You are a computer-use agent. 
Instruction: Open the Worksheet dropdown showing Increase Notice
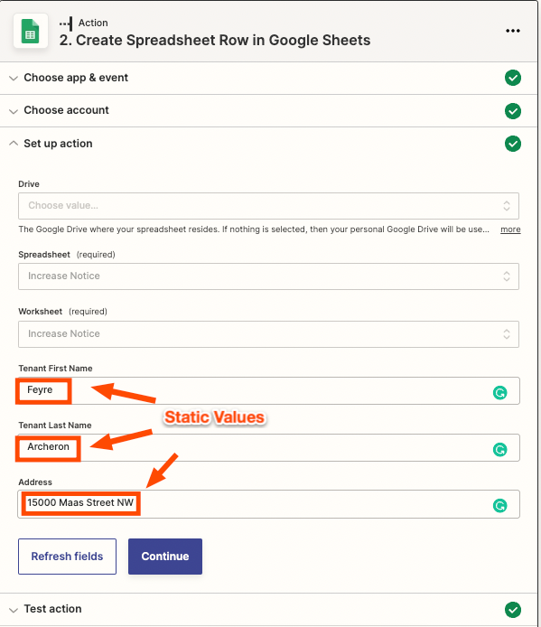coord(269,334)
